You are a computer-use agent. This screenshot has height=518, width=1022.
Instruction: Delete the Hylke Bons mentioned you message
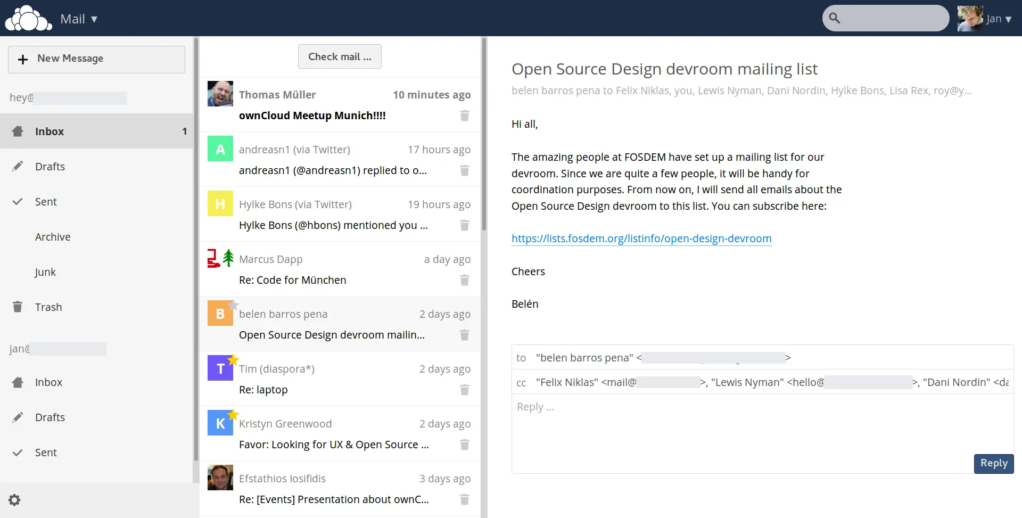[x=465, y=225]
